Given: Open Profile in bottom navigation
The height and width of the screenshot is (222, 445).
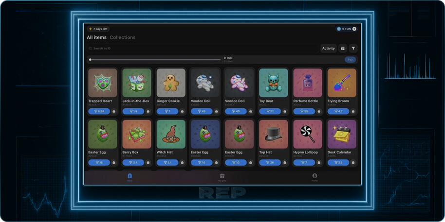Looking at the screenshot, I should coord(315,177).
